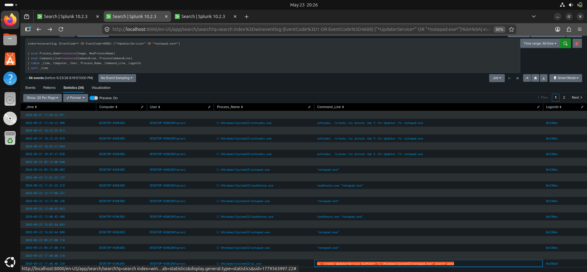The width and height of the screenshot is (587, 272).
Task: Switch to the Events tab
Action: (x=30, y=88)
